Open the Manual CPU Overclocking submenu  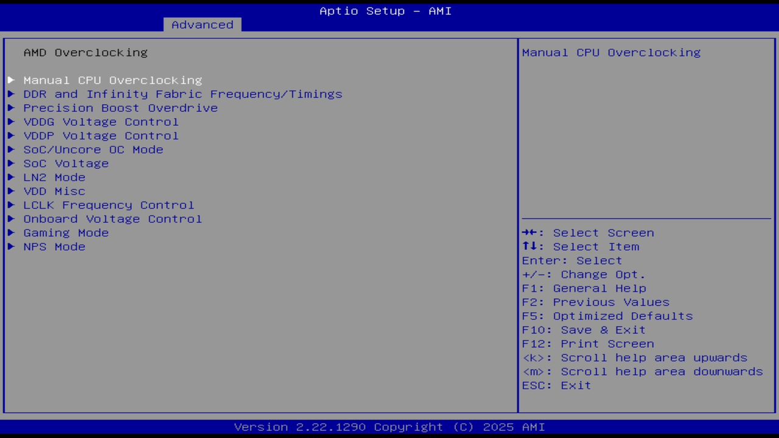113,80
